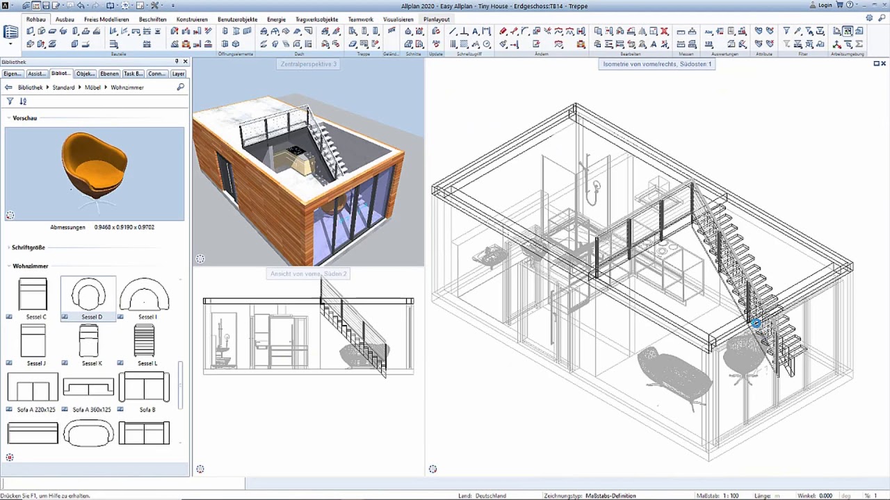
Task: Open the Visualisieren ribbon tab
Action: coord(398,19)
